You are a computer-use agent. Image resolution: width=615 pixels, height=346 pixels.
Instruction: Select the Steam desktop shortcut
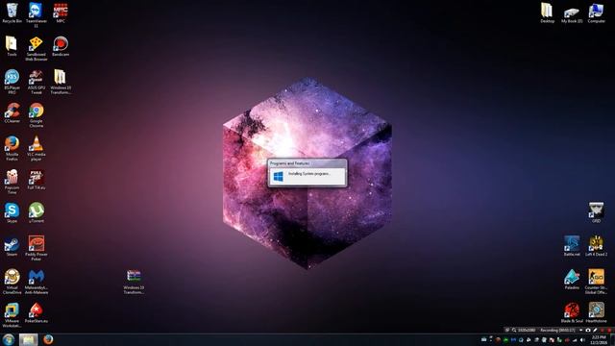tap(12, 246)
